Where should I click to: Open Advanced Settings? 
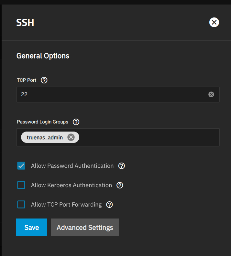pos(85,227)
